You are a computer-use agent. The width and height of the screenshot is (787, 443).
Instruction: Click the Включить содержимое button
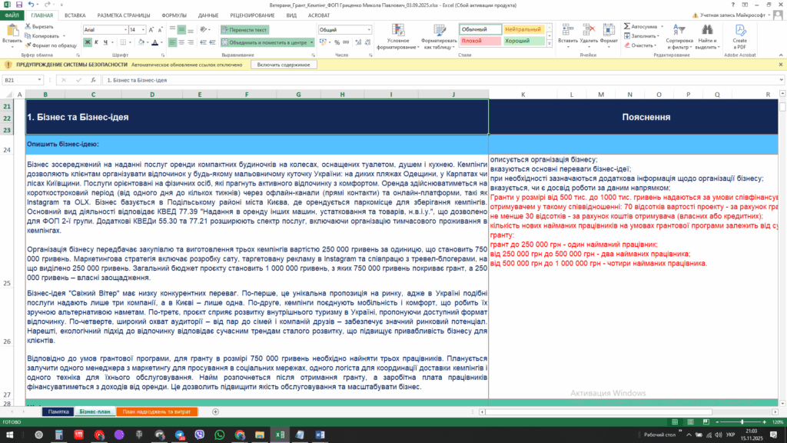coord(284,65)
